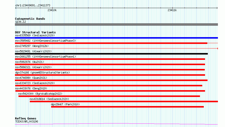Click the nsv6334723 red bar
This screenshot has height=127, width=225.
pyautogui.click(x=109, y=86)
